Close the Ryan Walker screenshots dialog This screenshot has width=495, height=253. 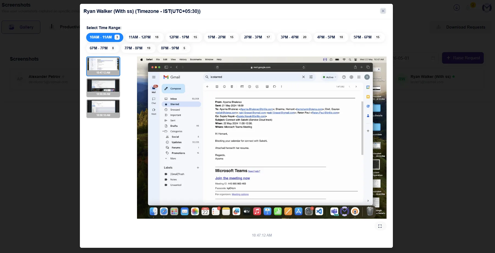click(383, 11)
